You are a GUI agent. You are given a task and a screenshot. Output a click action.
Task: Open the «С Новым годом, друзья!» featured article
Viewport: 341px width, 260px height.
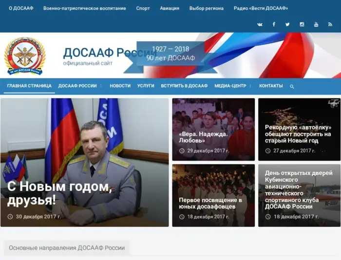click(x=85, y=163)
